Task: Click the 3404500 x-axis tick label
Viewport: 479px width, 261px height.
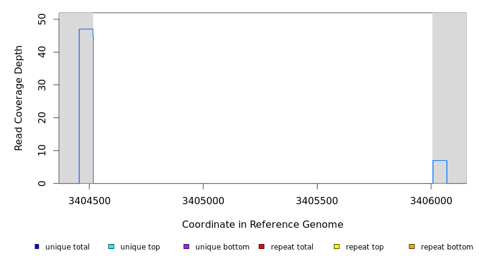Action: 89,201
